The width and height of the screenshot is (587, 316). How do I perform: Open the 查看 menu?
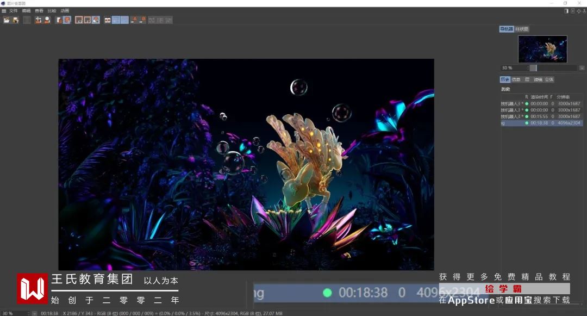pyautogui.click(x=39, y=11)
